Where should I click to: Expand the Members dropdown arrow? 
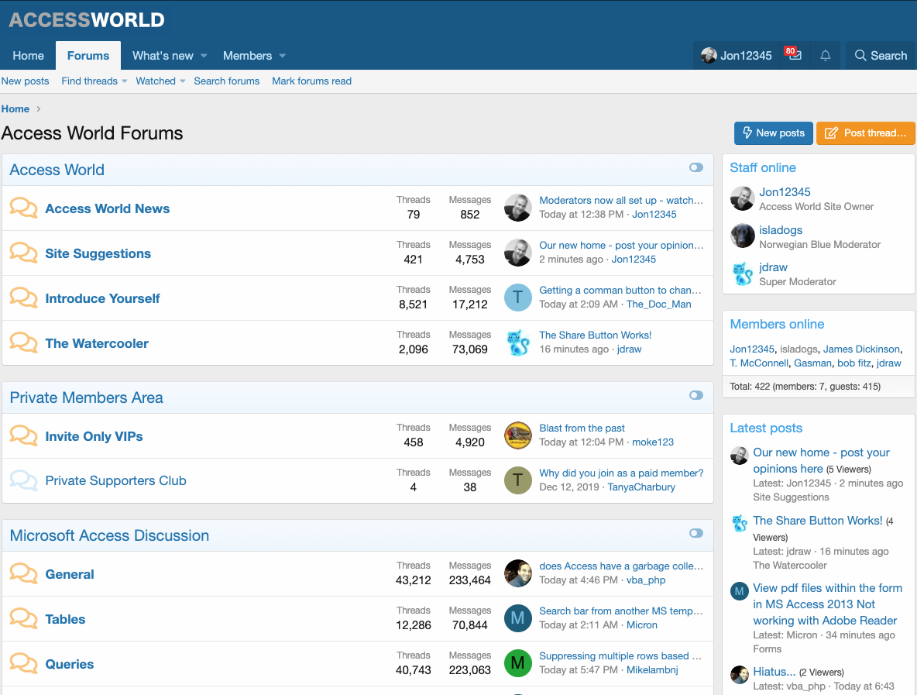[x=283, y=56]
